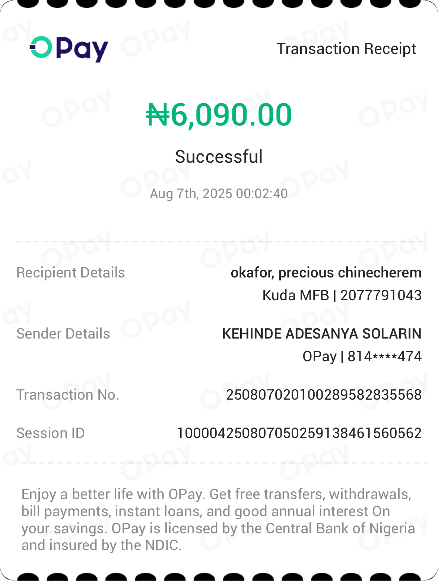Click the Session ID label
The height and width of the screenshot is (581, 438).
tap(51, 433)
